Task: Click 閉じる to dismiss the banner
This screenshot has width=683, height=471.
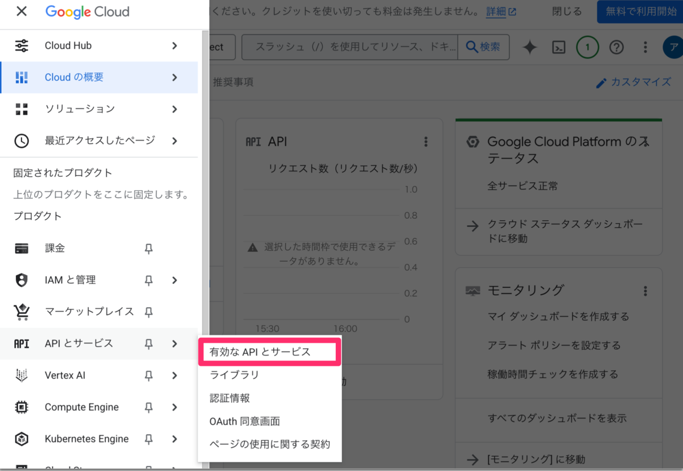Action: (x=567, y=11)
